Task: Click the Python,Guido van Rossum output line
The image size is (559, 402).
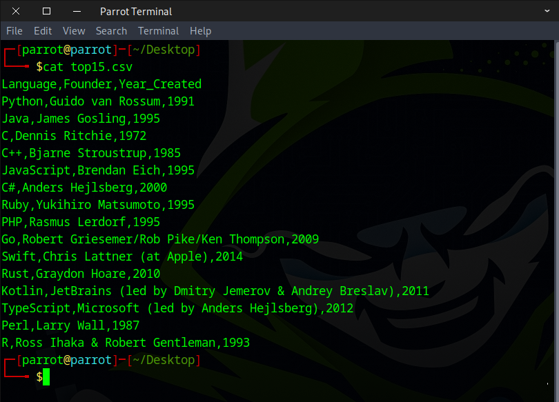Action: (98, 101)
